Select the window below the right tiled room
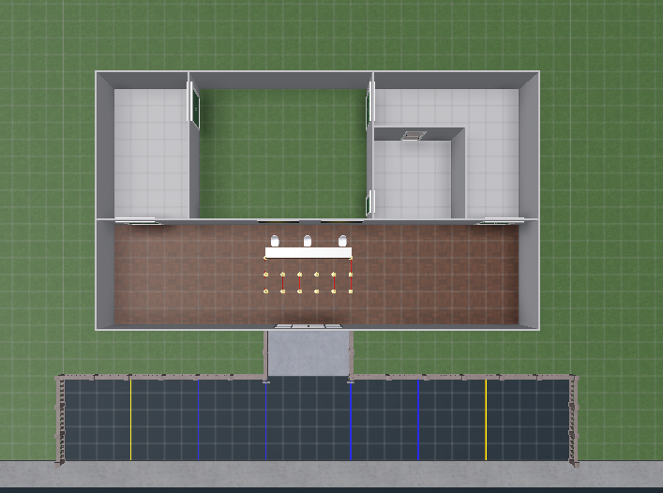 pyautogui.click(x=500, y=221)
